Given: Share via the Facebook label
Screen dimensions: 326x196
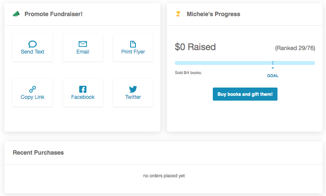Looking at the screenshot, I should coord(83,97).
